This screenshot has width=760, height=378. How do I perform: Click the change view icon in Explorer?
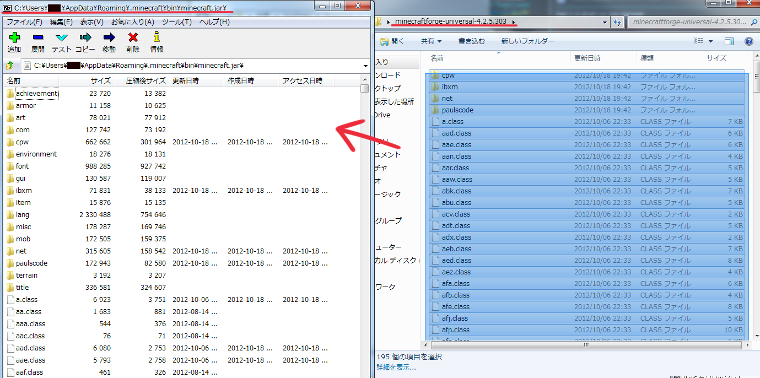click(x=699, y=41)
